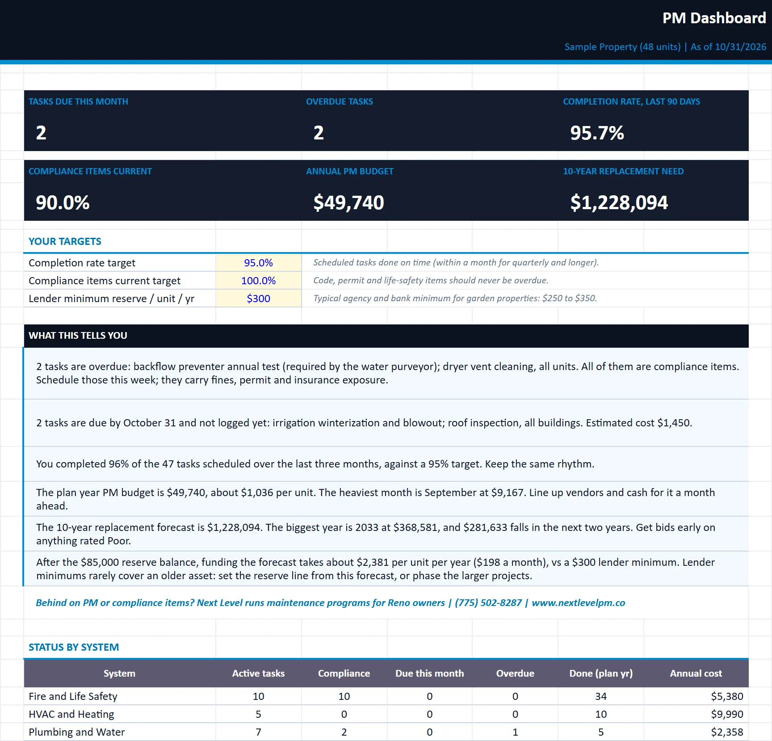Click the 'Active tasks' column header
This screenshot has height=741, width=772.
(258, 674)
